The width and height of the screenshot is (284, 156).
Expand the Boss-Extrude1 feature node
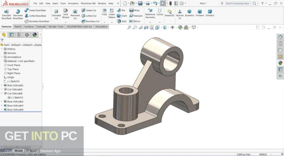[x=2, y=85]
